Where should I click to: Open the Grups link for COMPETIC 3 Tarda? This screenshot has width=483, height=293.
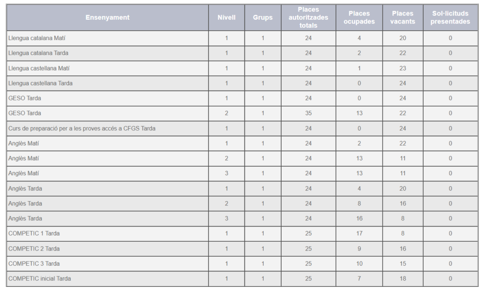point(263,263)
